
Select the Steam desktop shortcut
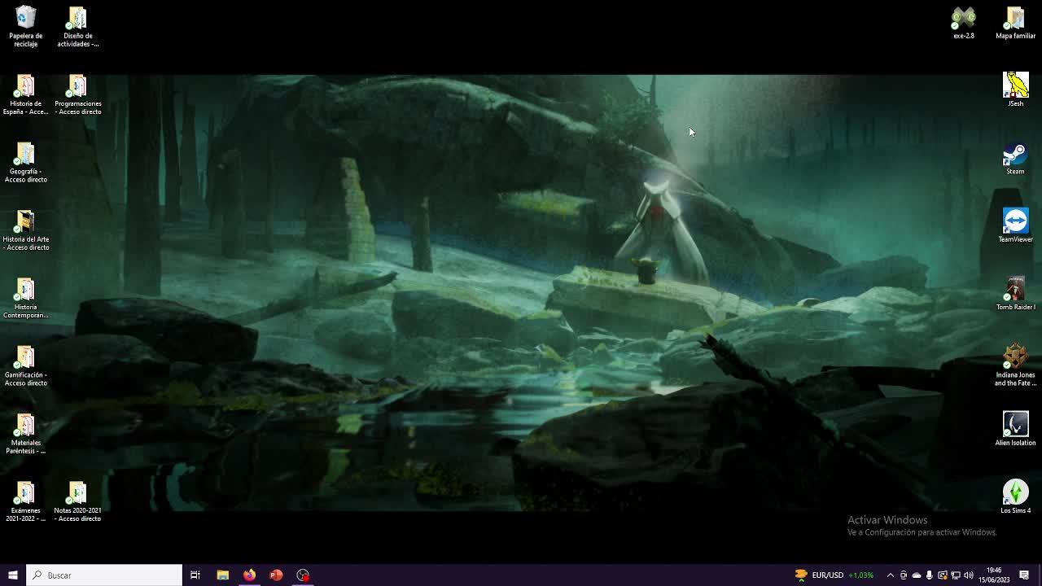pyautogui.click(x=1015, y=159)
